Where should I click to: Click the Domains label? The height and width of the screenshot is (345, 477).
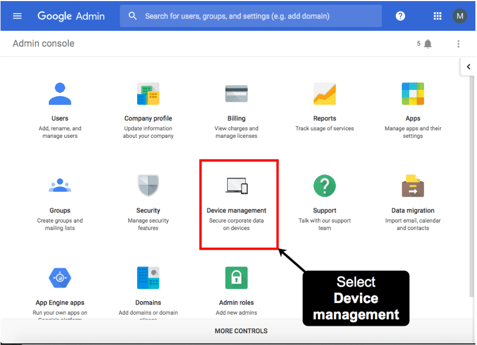[x=148, y=303]
